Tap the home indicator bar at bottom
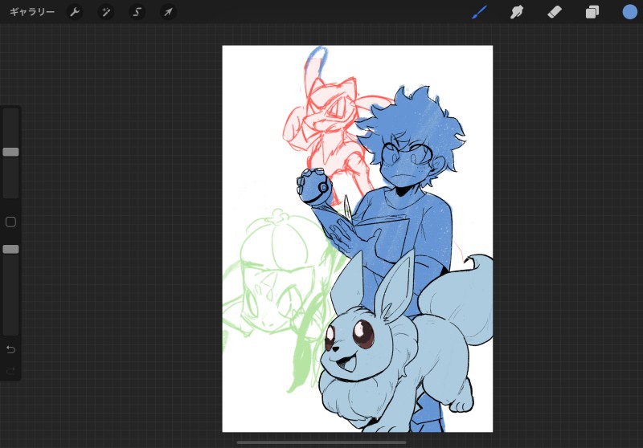The width and height of the screenshot is (643, 448). [x=321, y=442]
